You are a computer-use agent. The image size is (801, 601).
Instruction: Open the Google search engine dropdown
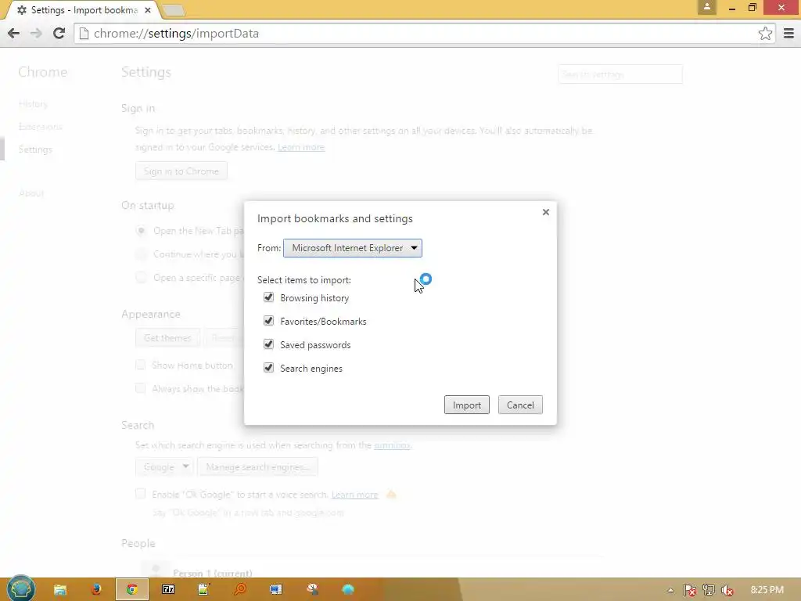tap(164, 467)
